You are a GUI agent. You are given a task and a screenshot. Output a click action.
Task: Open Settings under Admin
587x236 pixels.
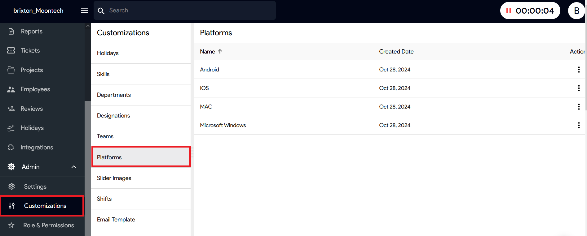click(x=35, y=187)
